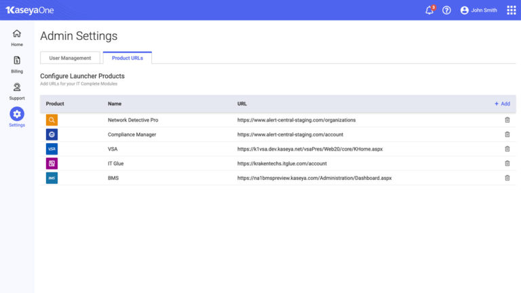This screenshot has height=293, width=521.
Task: Click the BMS name cell
Action: (x=113, y=178)
